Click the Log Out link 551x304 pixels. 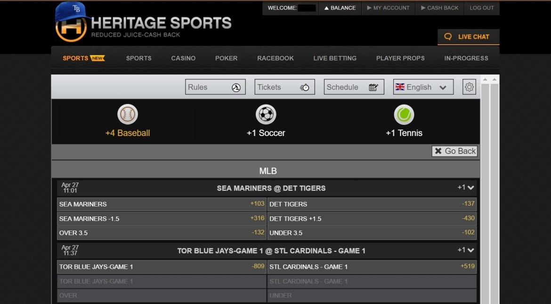pos(482,8)
